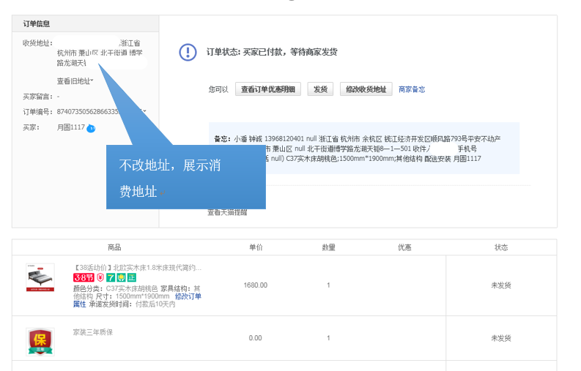This screenshot has width=581, height=371.
Task: Expand the arrow next to order number
Action: 144,111
